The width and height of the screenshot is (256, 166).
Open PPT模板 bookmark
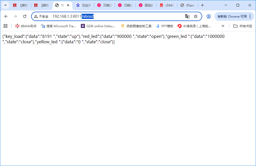point(165,26)
